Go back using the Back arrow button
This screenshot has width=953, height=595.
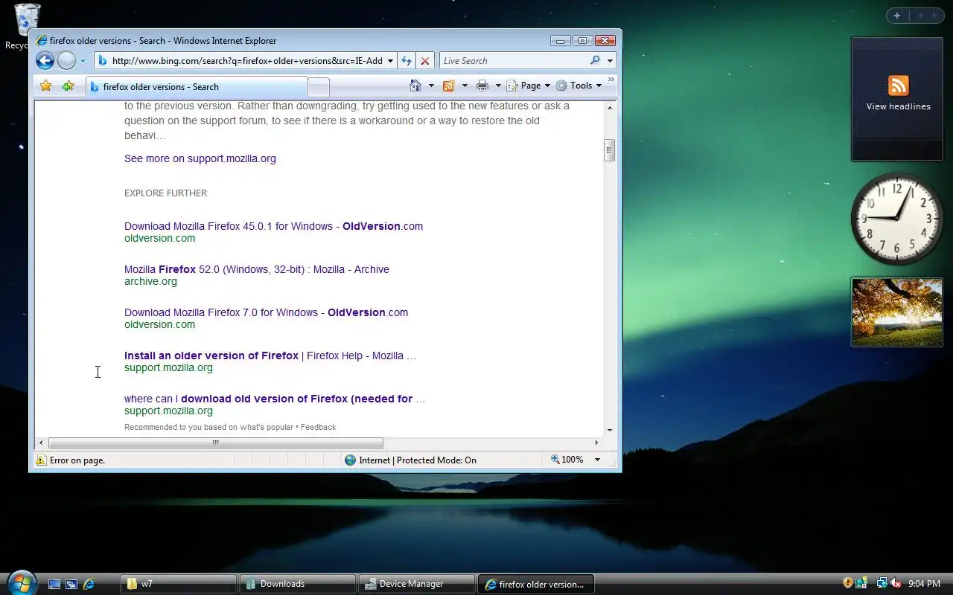(45, 61)
